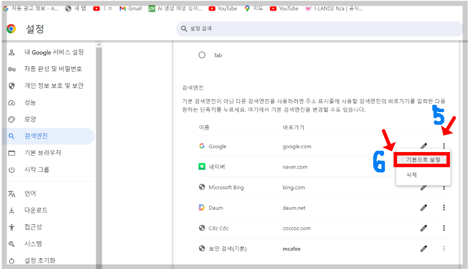Select the Tab radio button
This screenshot has width=469, height=269.
[x=202, y=55]
